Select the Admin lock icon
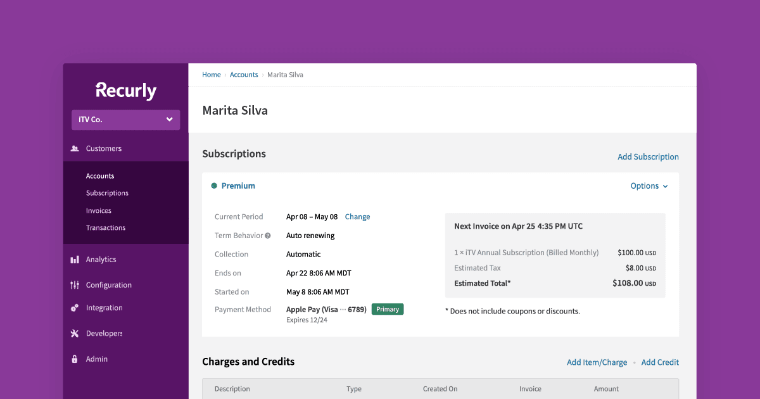 (74, 358)
